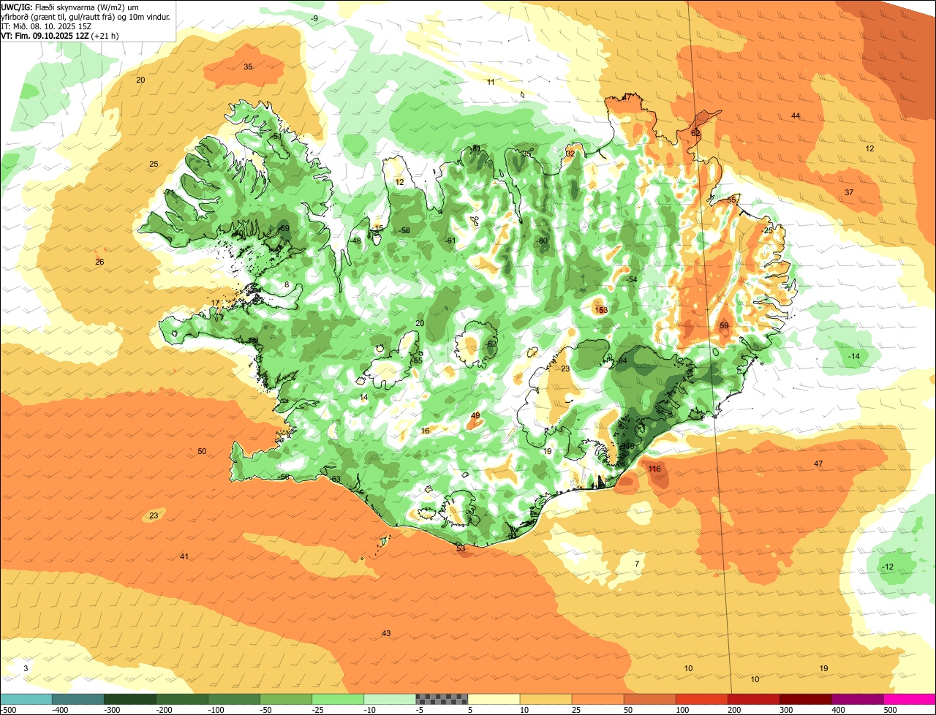The width and height of the screenshot is (936, 715).
Task: Click the teal legend swatch between -500 and -400
Action: (x=26, y=699)
